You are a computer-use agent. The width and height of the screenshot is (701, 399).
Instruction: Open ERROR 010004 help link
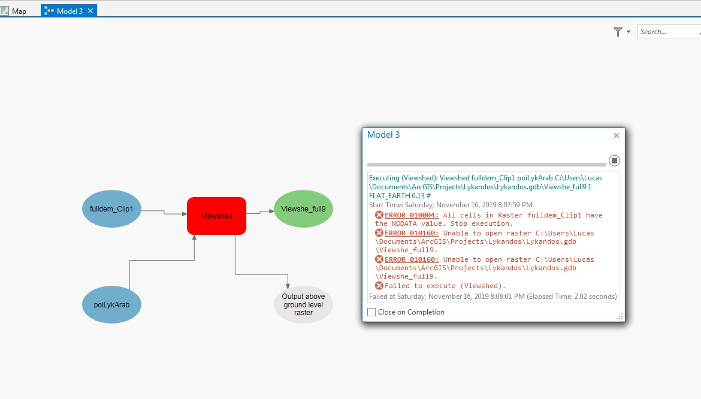(x=411, y=215)
